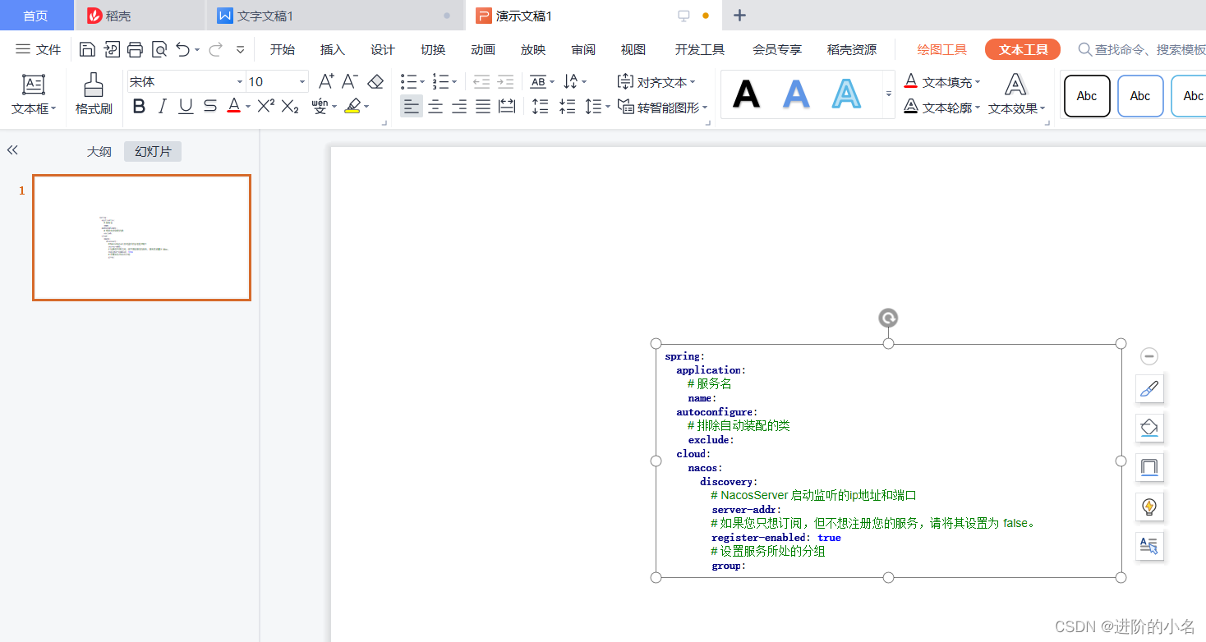The image size is (1206, 642).
Task: Add a new tab with plus button
Action: 739,15
